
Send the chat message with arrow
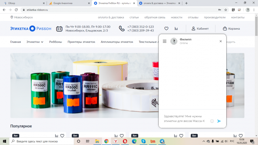tap(219, 121)
